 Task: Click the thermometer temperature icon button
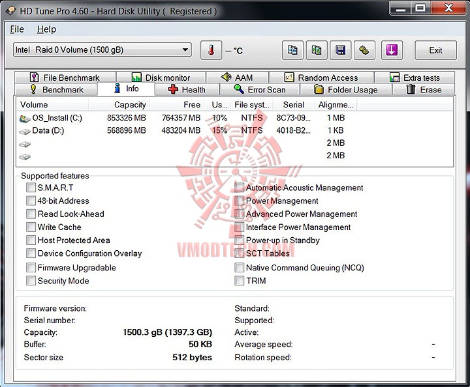point(211,50)
